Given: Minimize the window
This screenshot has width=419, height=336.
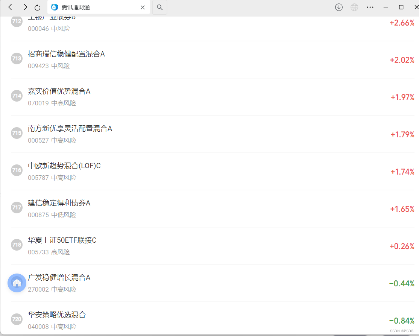Looking at the screenshot, I should point(386,7).
